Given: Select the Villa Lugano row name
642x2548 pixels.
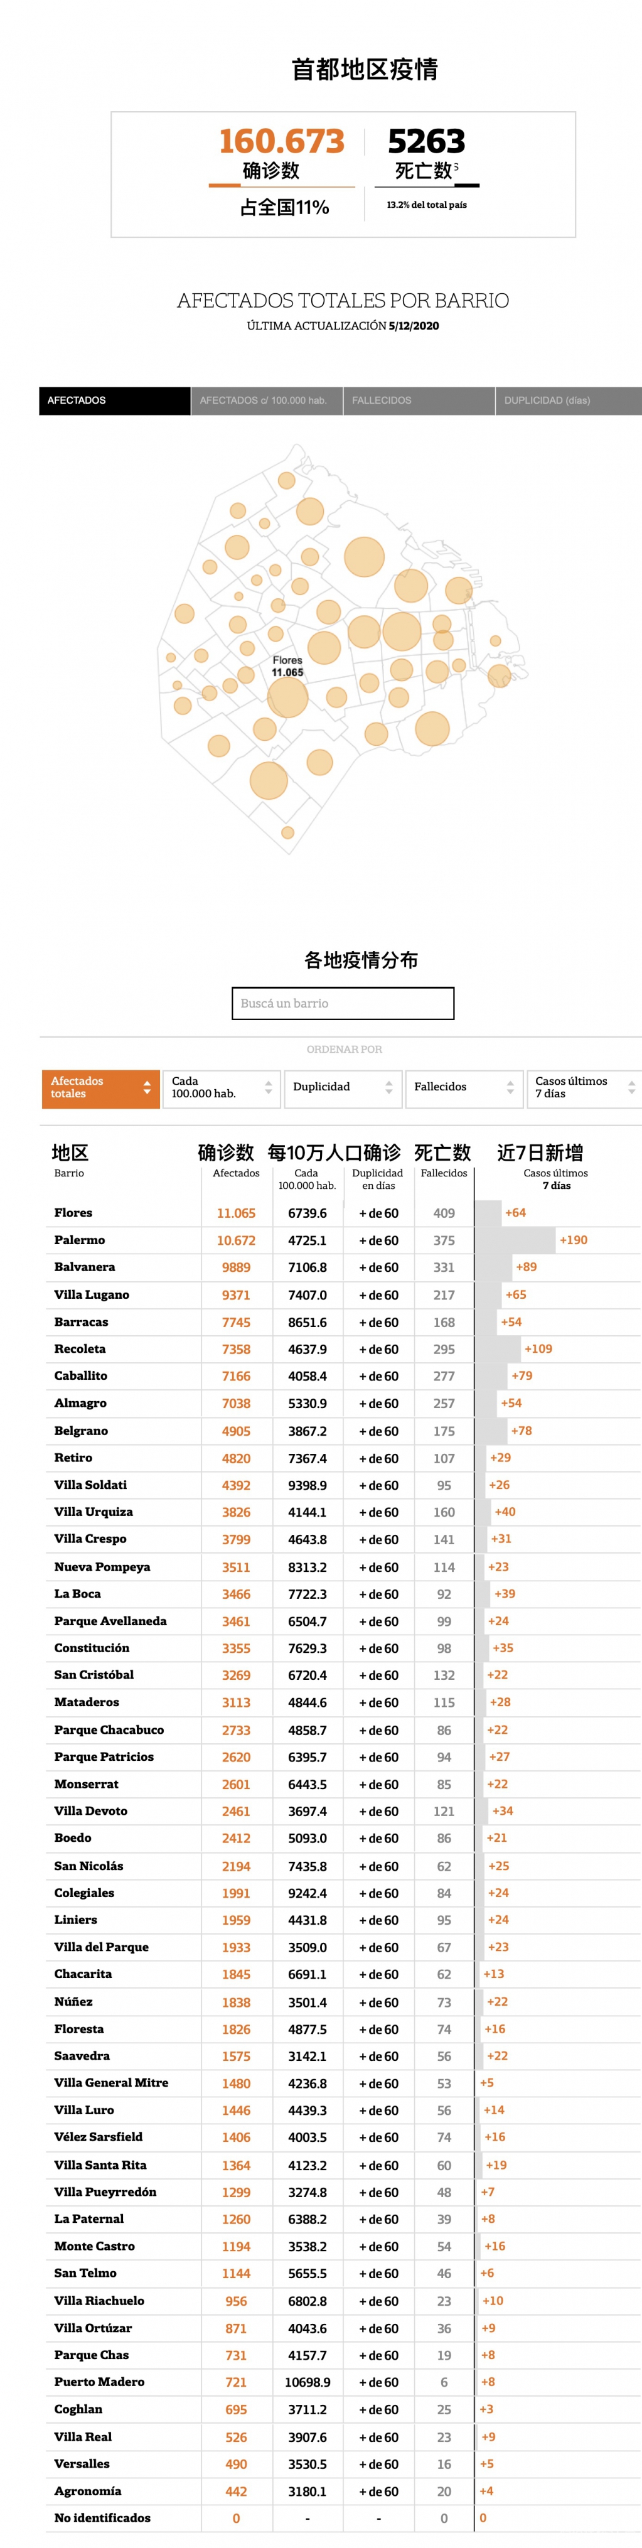Looking at the screenshot, I should [x=91, y=1294].
